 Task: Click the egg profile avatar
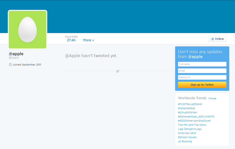(27, 29)
